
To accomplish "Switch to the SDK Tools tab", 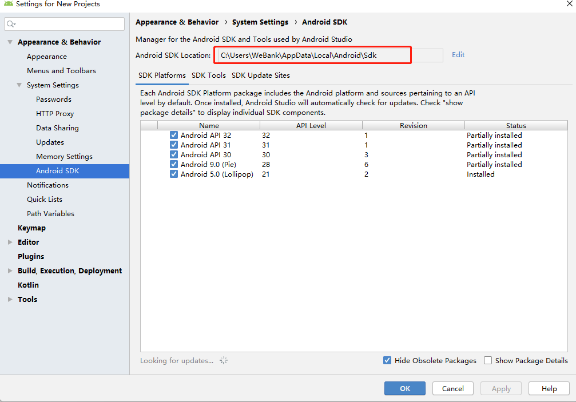I will pyautogui.click(x=209, y=75).
